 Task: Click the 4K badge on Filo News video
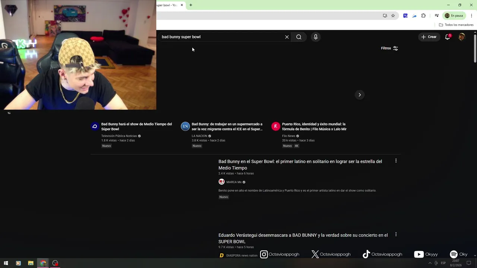click(x=297, y=146)
